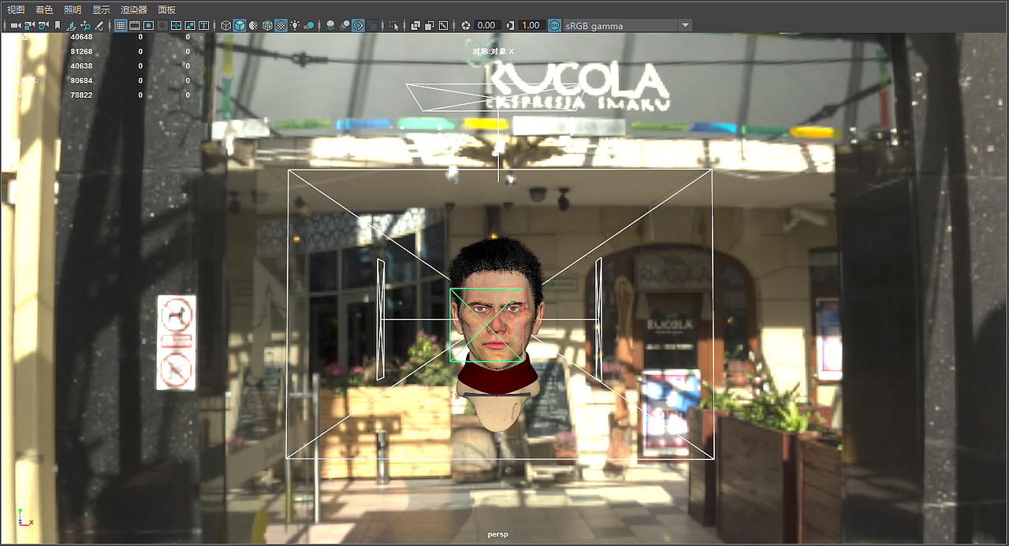The height and width of the screenshot is (546, 1009).
Task: Click the Image Plane icon
Action: (71, 25)
